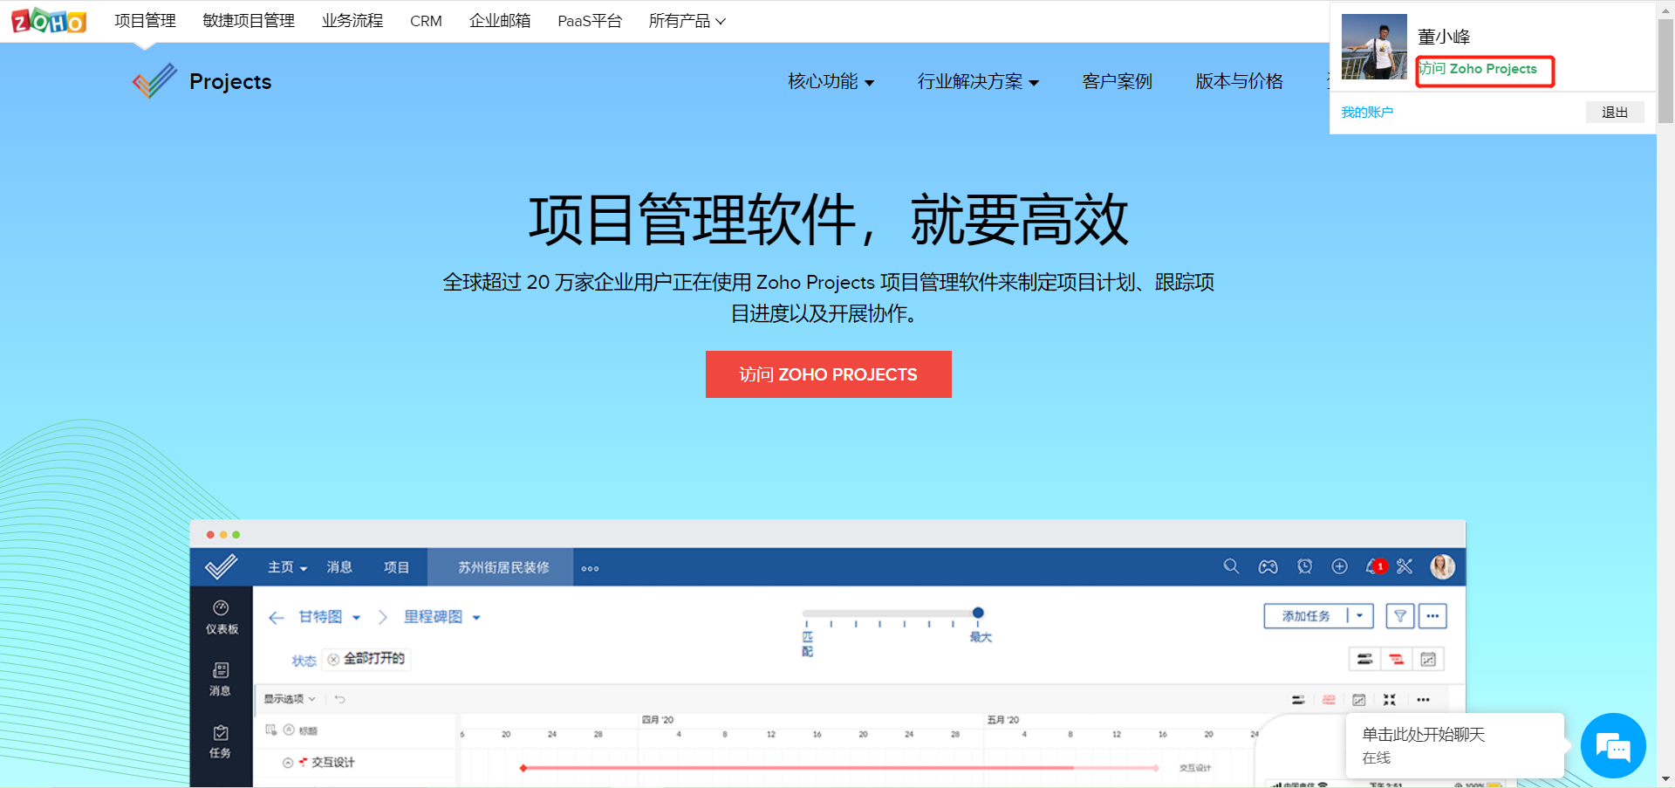
Task: Open the 仪表板 dashboard sidebar icon
Action: click(221, 616)
